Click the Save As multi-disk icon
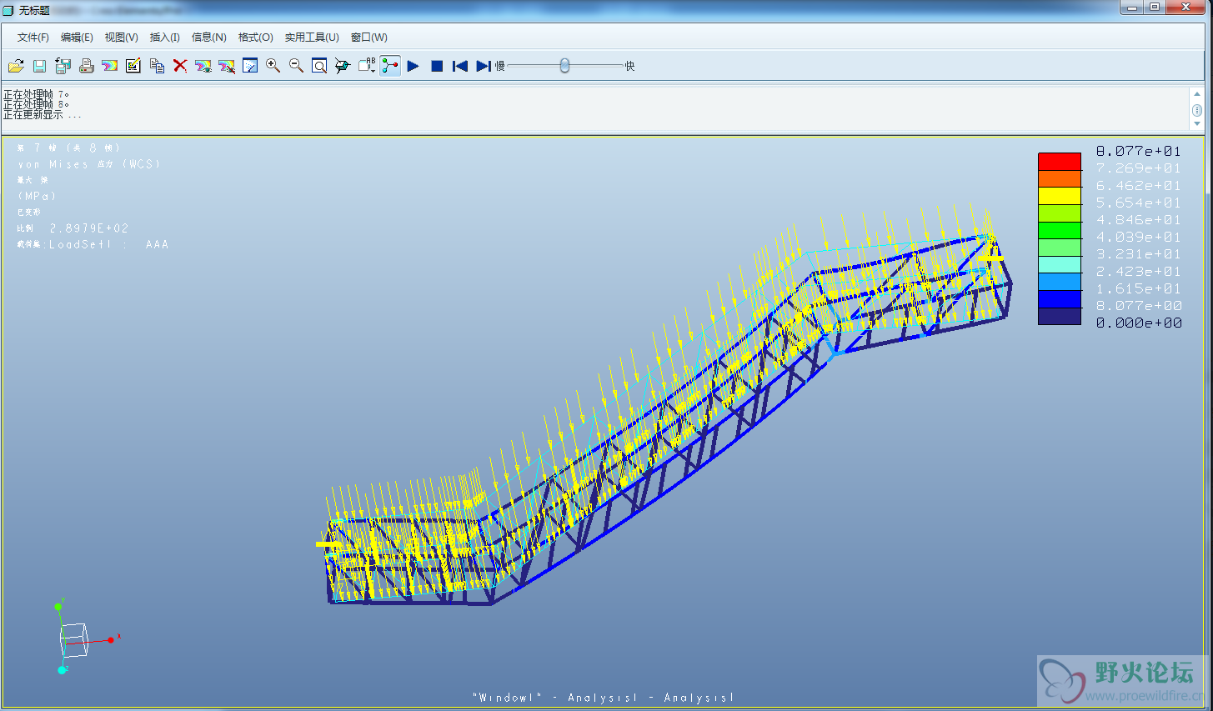This screenshot has width=1213, height=711. click(x=63, y=66)
